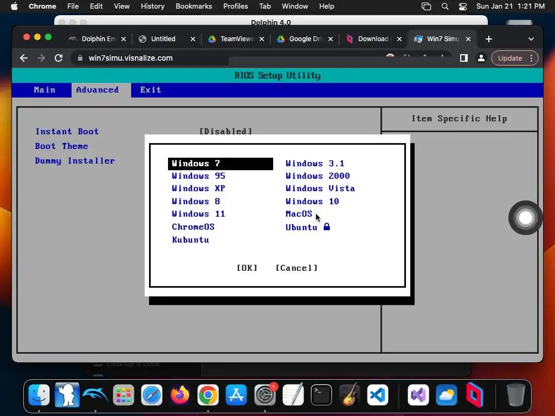The width and height of the screenshot is (555, 416).
Task: Launch the Dolphin emulator Dock icon
Action: [x=95, y=395]
